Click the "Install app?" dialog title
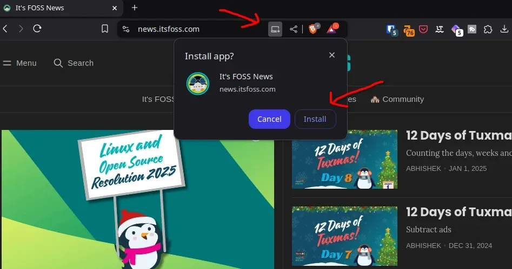This screenshot has width=512, height=269. point(209,57)
